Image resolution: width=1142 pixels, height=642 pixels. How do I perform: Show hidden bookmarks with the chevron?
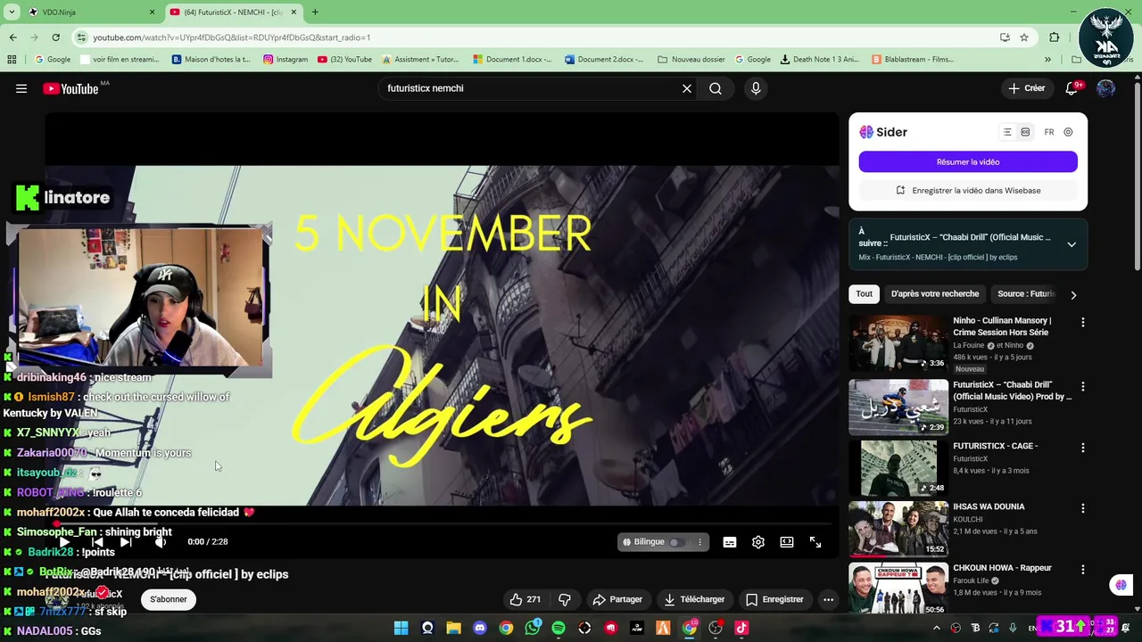pos(1047,60)
